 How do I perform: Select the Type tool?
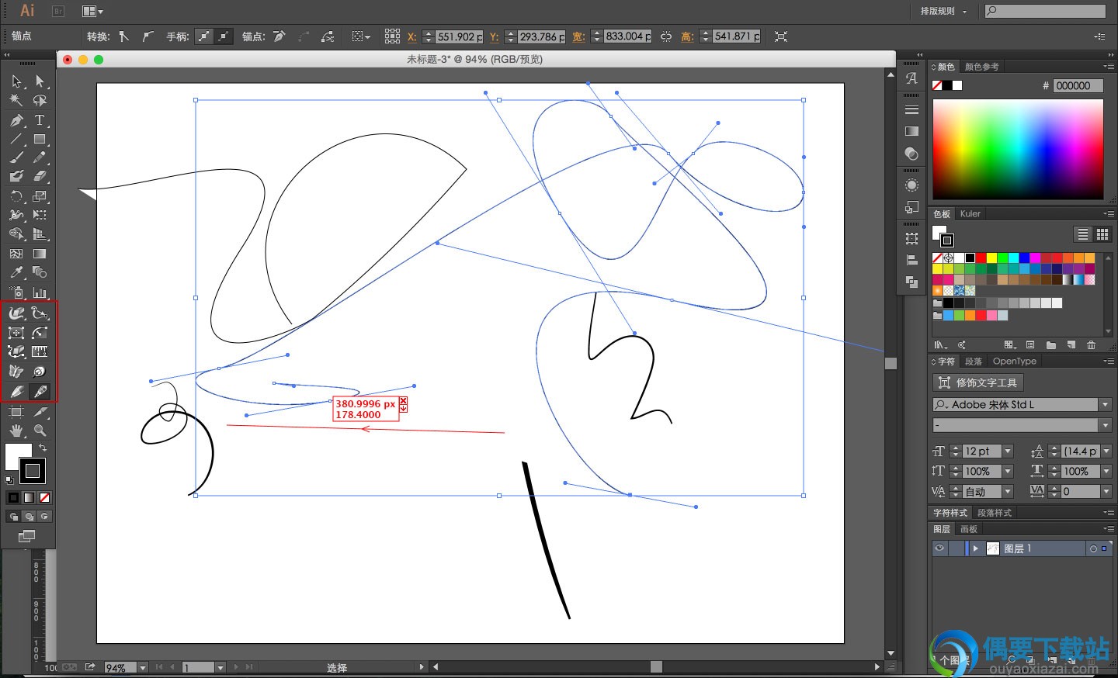click(40, 120)
